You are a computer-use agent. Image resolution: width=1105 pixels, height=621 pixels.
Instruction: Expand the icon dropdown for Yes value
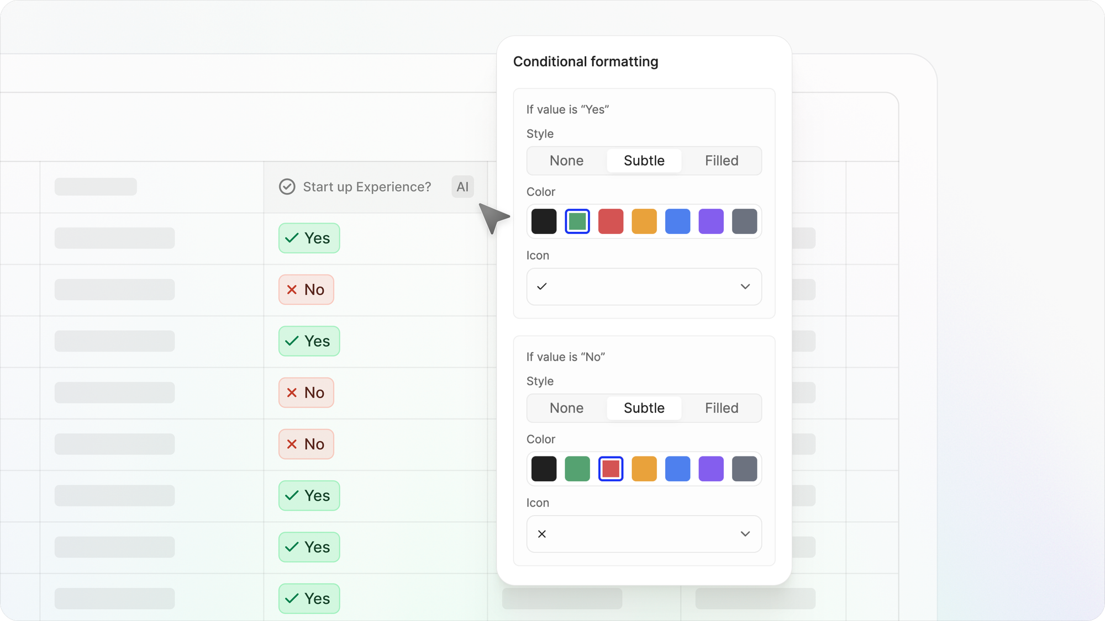click(x=745, y=286)
